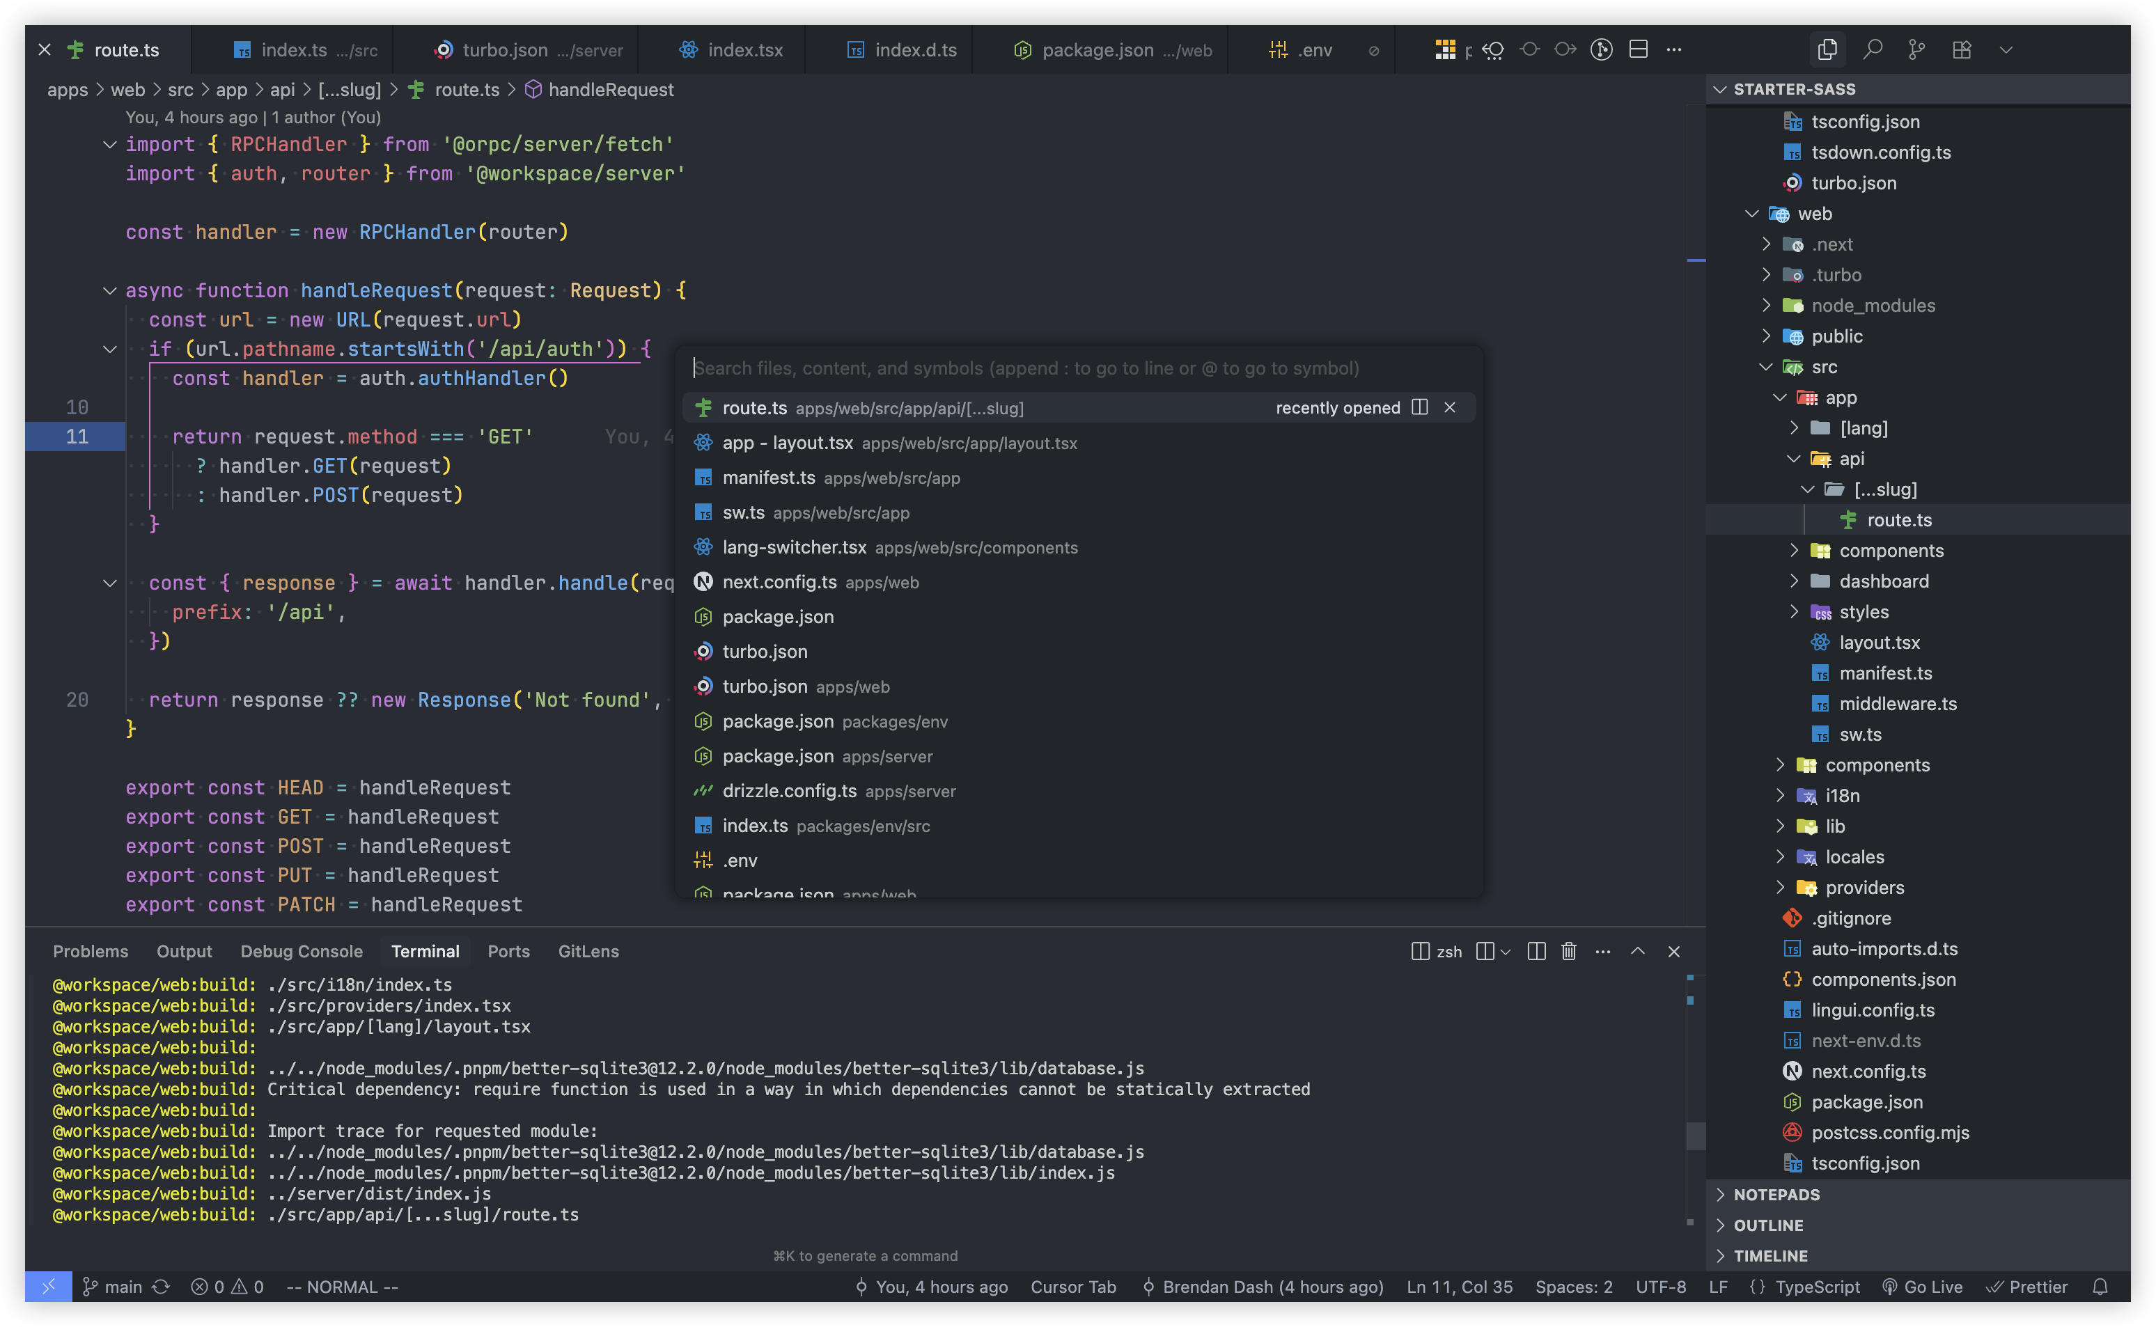Click the main branch indicator in status bar
This screenshot has width=2156, height=1327.
click(x=120, y=1287)
